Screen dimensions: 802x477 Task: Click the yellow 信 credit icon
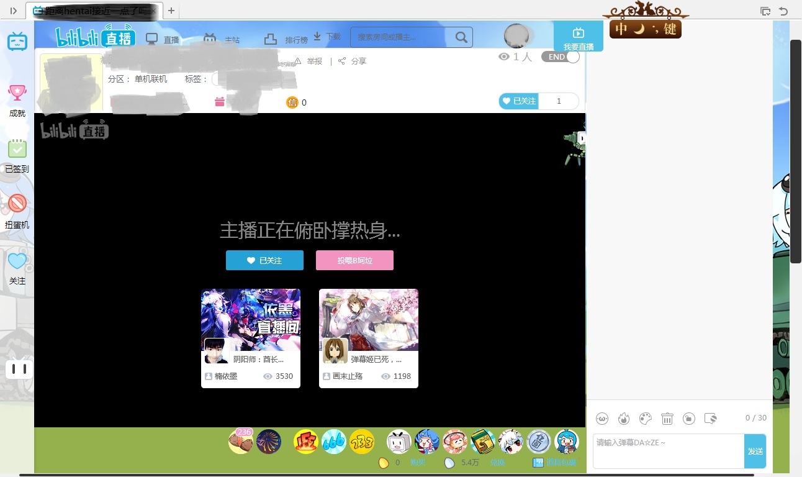(292, 102)
